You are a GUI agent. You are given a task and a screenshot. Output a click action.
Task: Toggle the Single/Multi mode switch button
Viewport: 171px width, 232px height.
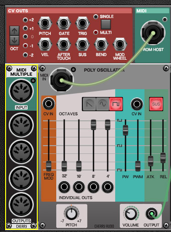pos(106,24)
